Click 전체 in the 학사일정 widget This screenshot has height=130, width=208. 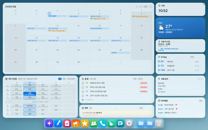click(200, 101)
